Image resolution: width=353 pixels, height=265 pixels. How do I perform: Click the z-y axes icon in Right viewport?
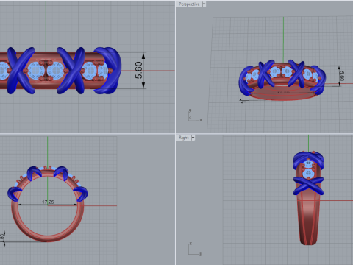[x=195, y=249]
